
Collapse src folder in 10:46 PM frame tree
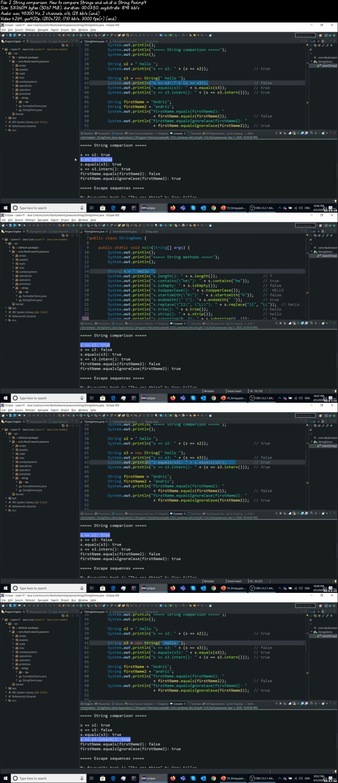[6, 53]
